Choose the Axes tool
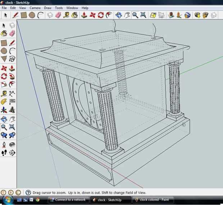This screenshot has width=223, height=205. pyautogui.click(x=4, y=110)
